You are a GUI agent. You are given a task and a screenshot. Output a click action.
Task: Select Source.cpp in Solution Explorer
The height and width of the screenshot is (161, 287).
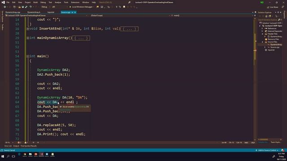(275, 47)
